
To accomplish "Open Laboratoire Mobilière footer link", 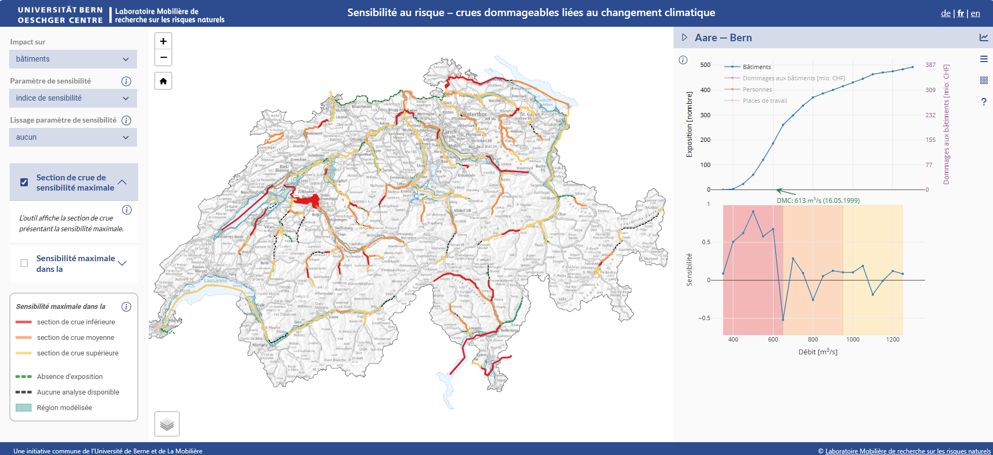I will click(x=907, y=451).
